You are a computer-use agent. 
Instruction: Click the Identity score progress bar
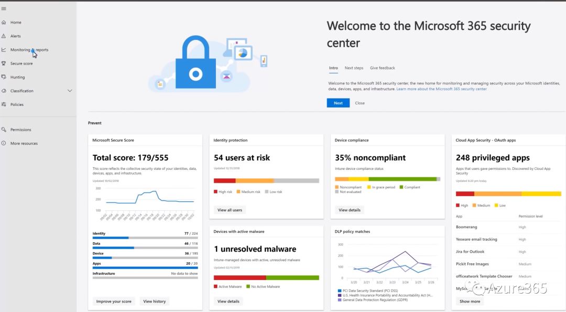coord(145,238)
